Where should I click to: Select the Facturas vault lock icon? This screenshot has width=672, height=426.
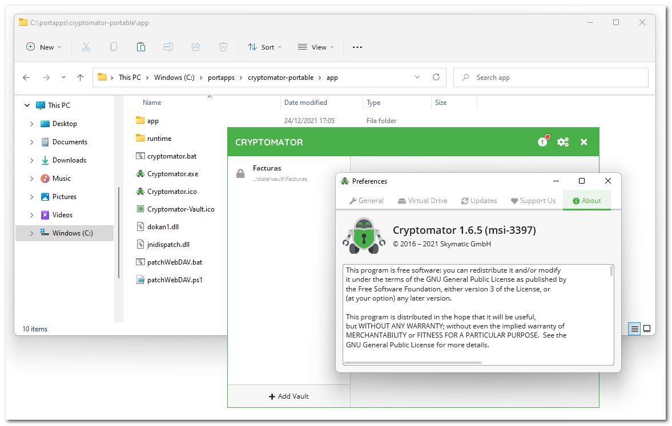240,173
